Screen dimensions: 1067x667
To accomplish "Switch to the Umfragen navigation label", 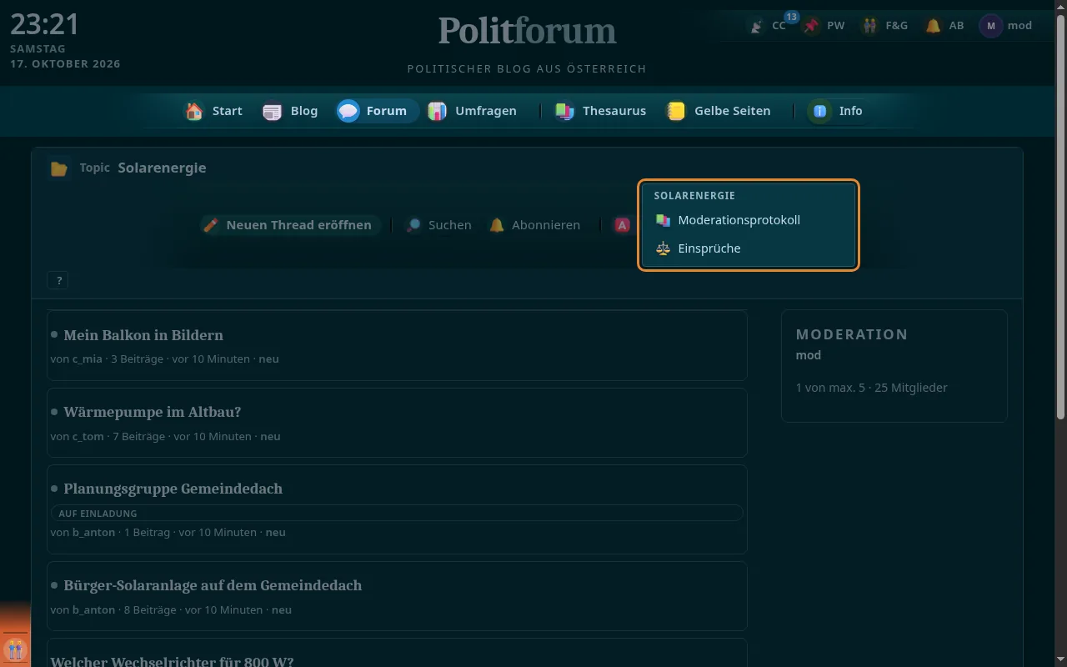I will click(x=485, y=111).
